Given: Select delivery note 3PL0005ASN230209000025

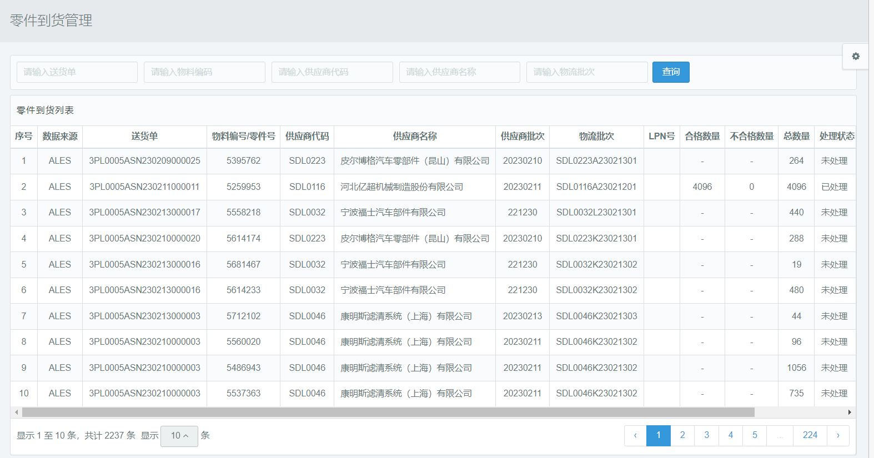Looking at the screenshot, I should coord(144,161).
